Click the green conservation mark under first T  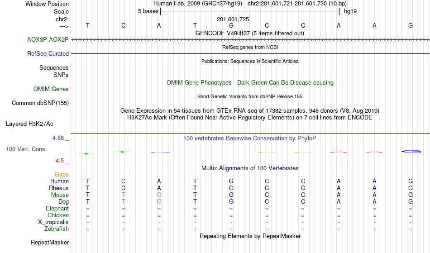tap(86, 153)
